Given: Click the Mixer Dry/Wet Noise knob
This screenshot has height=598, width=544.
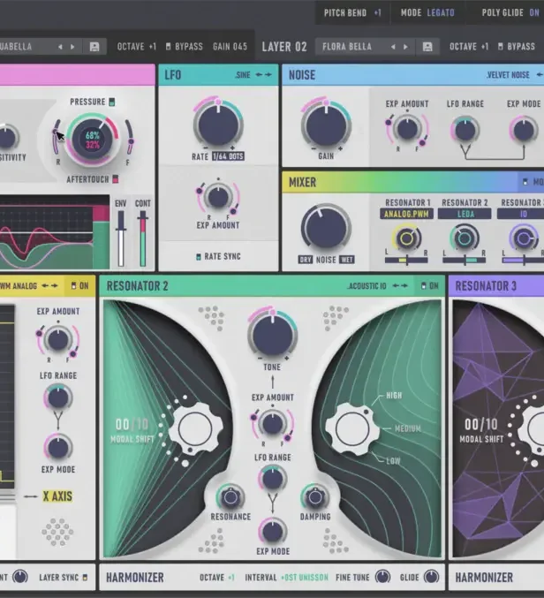Looking at the screenshot, I should 326,229.
